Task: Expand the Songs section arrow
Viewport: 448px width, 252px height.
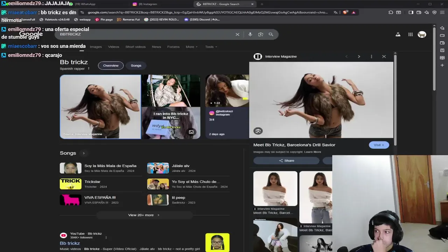Action: tap(84, 153)
